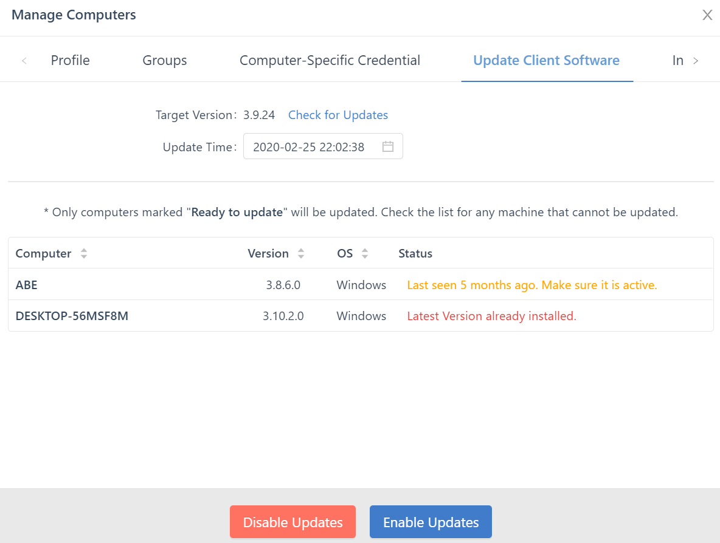
Task: Switch to the Profile tab
Action: click(70, 60)
